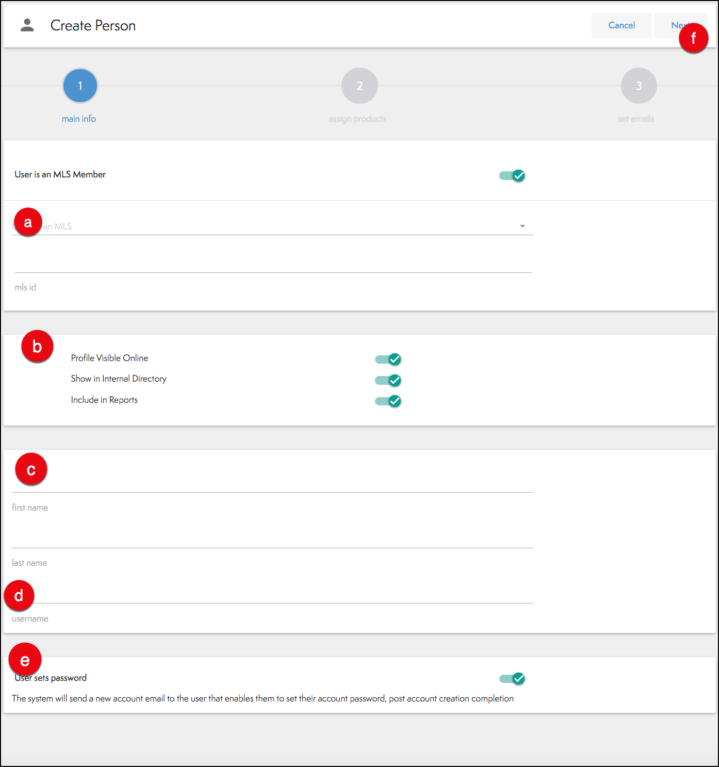Image resolution: width=719 pixels, height=767 pixels.
Task: Click the red 'e' annotation marker
Action: (25, 660)
